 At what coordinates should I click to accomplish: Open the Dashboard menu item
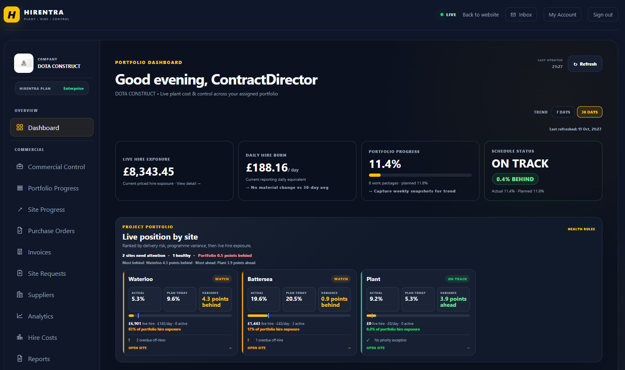point(52,128)
